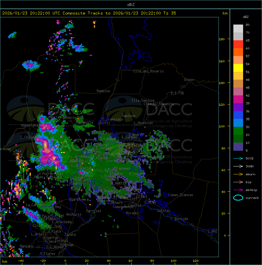262x265 pixels.
Task: Click the cyan 50YD track arrow in legend
Action: pos(238,158)
